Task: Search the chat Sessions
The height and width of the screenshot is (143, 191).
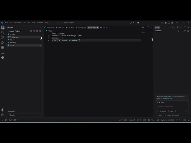Action: click(182, 31)
